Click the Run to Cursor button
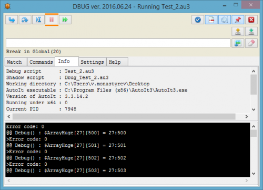Viewport: 263px width, 190px height. click(38, 19)
